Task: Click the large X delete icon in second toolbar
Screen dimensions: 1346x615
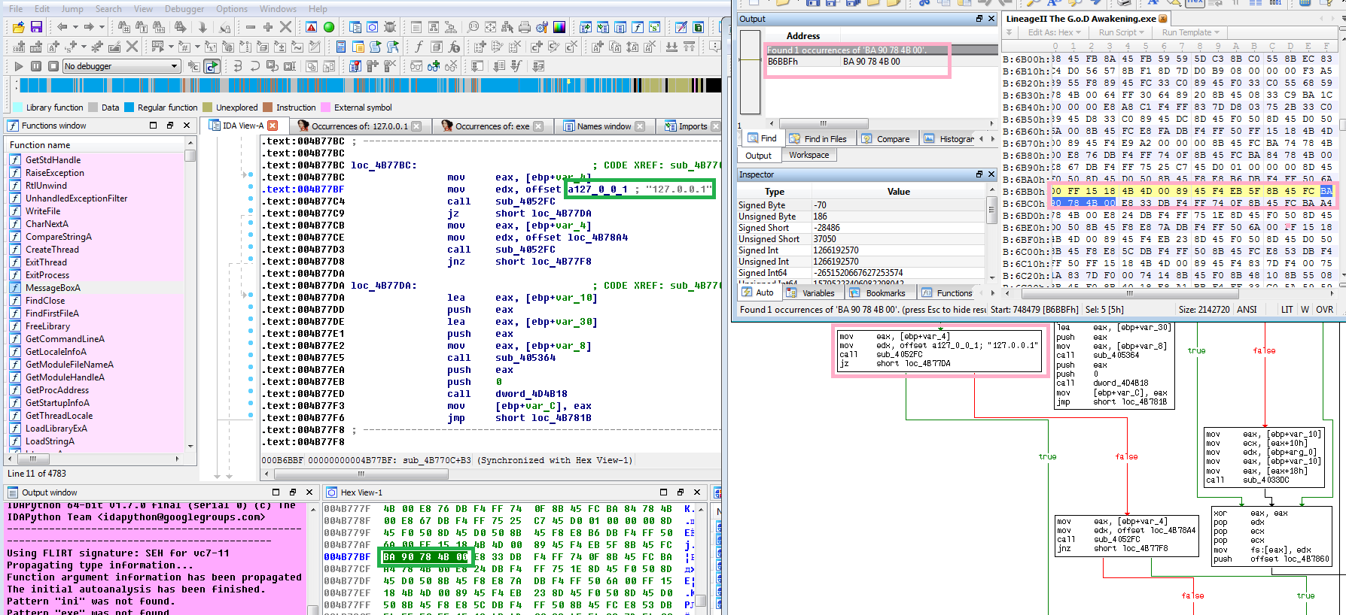Action: (x=132, y=47)
